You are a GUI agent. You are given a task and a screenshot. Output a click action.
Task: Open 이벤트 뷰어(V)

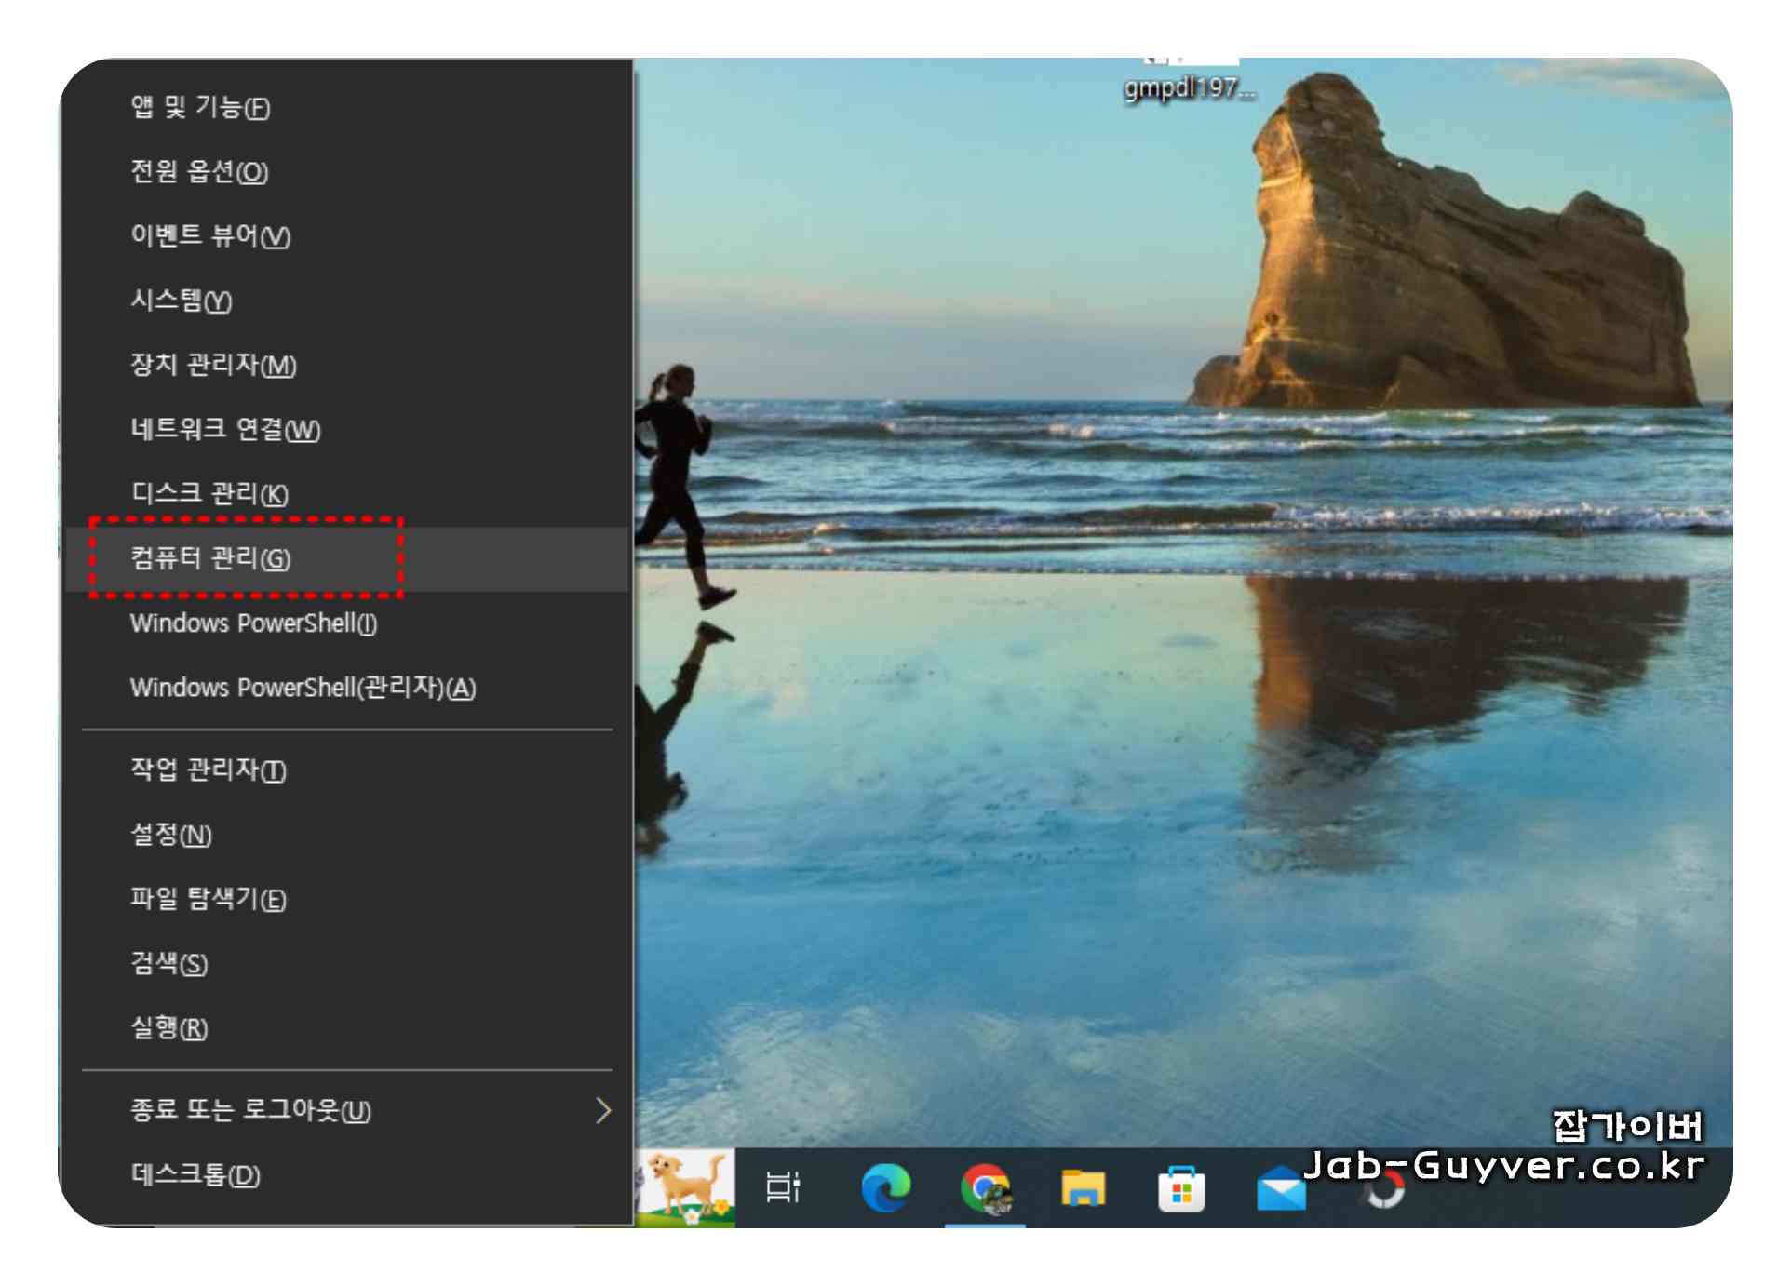348,235
